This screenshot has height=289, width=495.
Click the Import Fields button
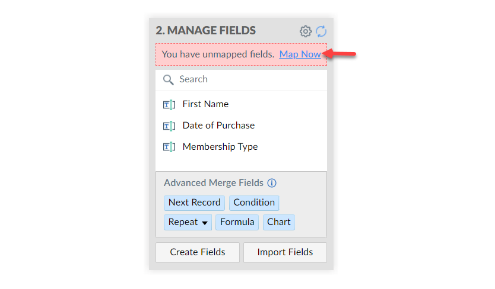coord(285,252)
